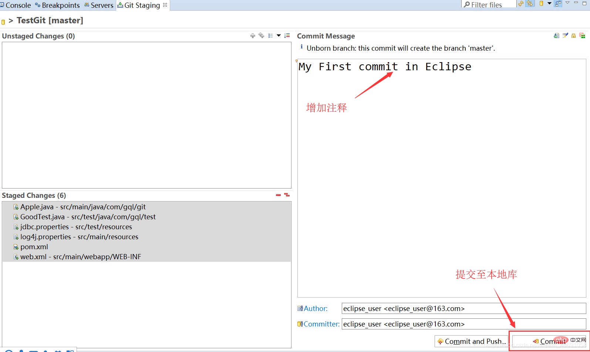Viewport: 590px width, 352px height.
Task: Select staged file log4j.properties
Action: tap(146, 237)
